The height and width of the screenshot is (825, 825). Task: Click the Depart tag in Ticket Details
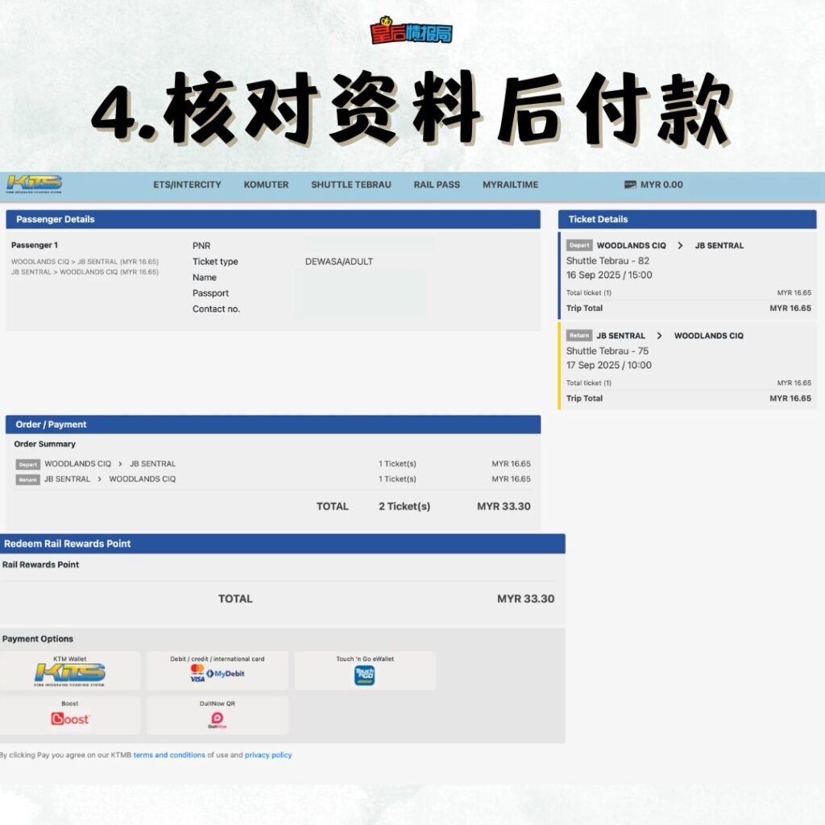[578, 246]
